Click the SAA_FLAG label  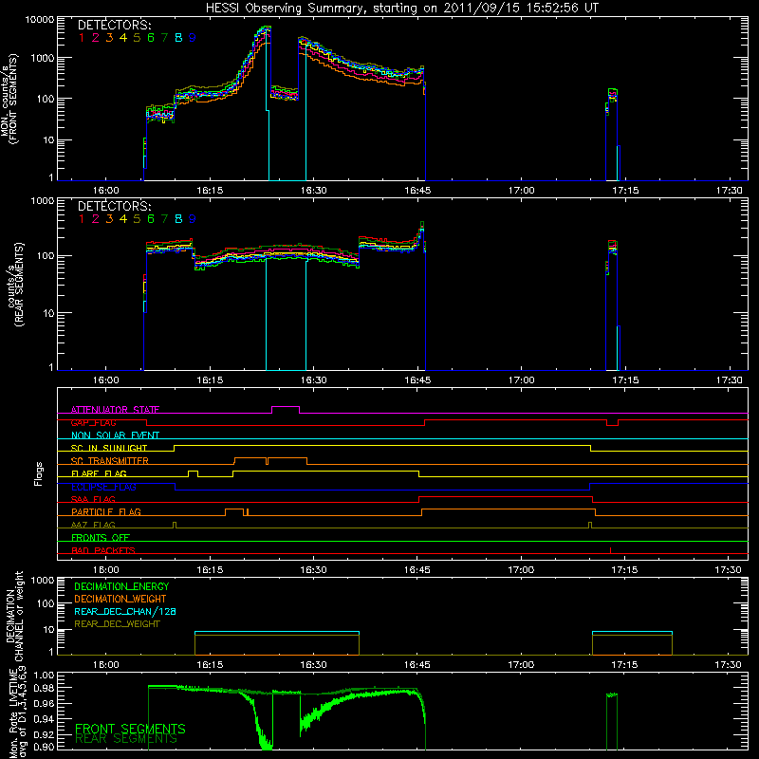point(93,499)
